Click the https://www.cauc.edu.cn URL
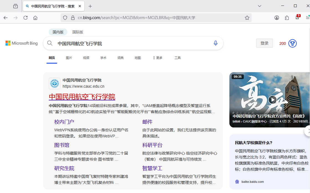The height and width of the screenshot is (193, 310). [83, 87]
